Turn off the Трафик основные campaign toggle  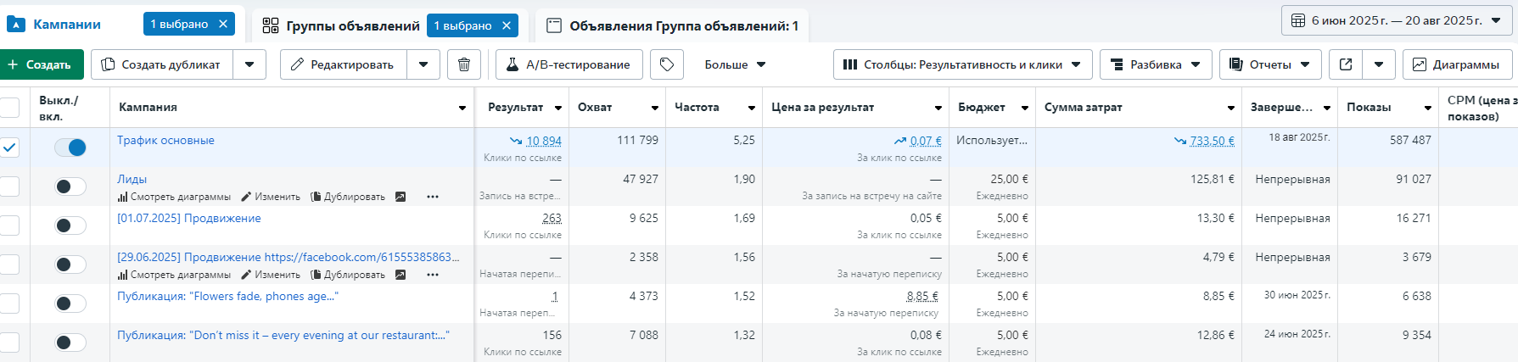point(70,148)
